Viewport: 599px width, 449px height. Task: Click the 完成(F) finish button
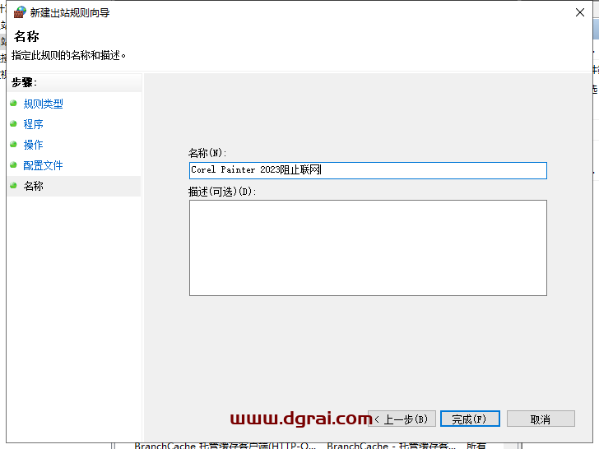(470, 419)
